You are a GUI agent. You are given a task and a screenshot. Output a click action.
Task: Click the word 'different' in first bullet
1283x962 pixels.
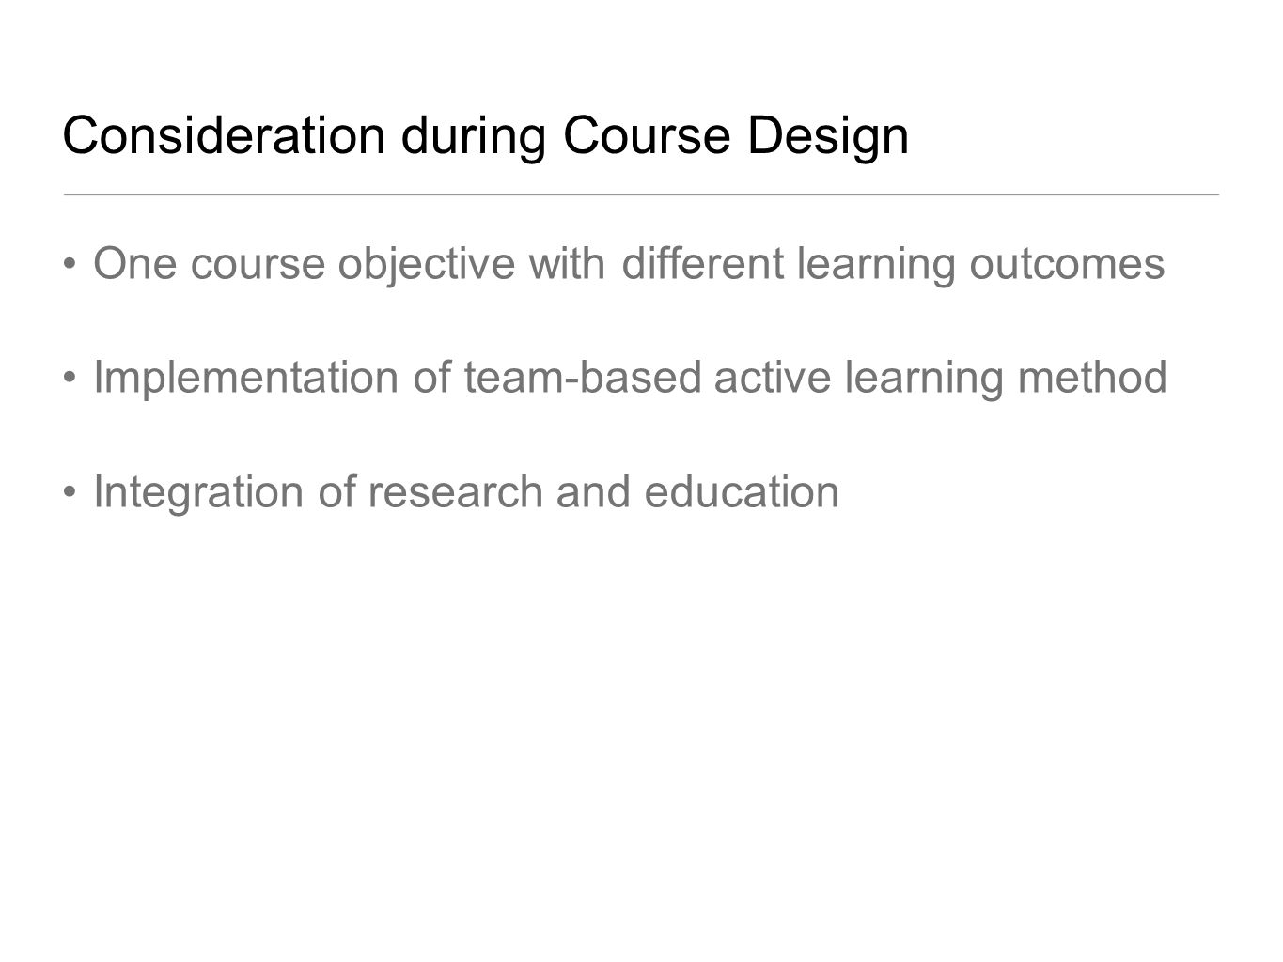pos(703,265)
